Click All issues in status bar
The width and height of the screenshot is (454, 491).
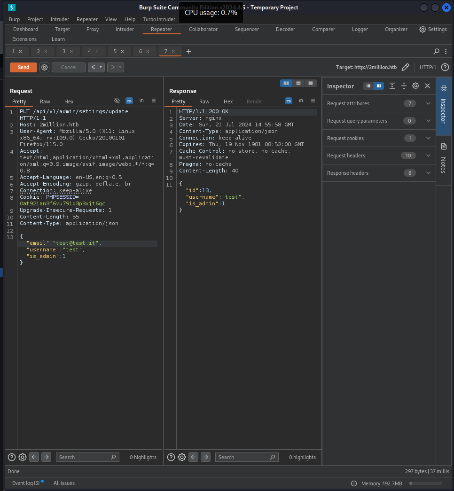(x=64, y=483)
